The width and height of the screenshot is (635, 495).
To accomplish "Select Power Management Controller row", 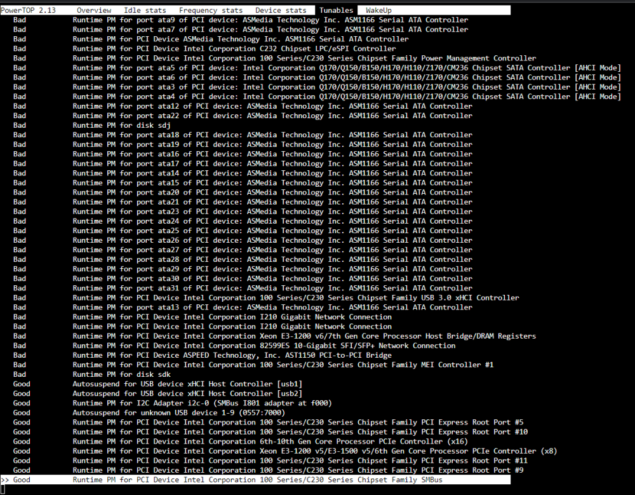I will pos(274,58).
